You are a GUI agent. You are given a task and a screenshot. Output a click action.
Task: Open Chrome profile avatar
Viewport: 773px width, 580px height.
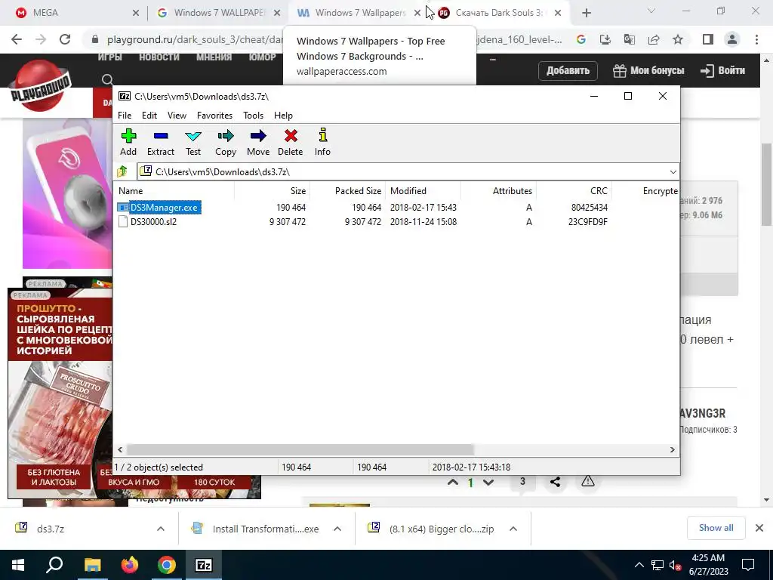coord(732,39)
